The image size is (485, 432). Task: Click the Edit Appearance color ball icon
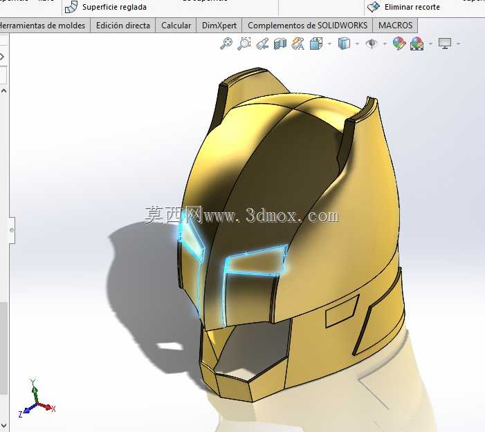399,44
